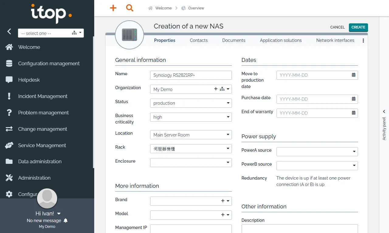Click the hierarchy icon in the Organization field

click(x=222, y=89)
